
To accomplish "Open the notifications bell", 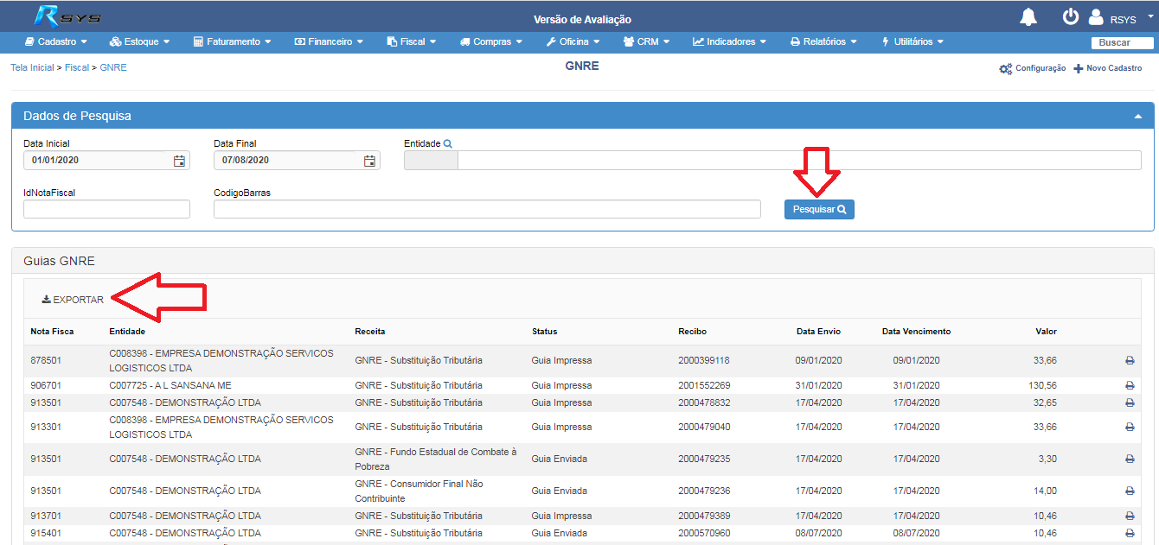I will (1028, 16).
